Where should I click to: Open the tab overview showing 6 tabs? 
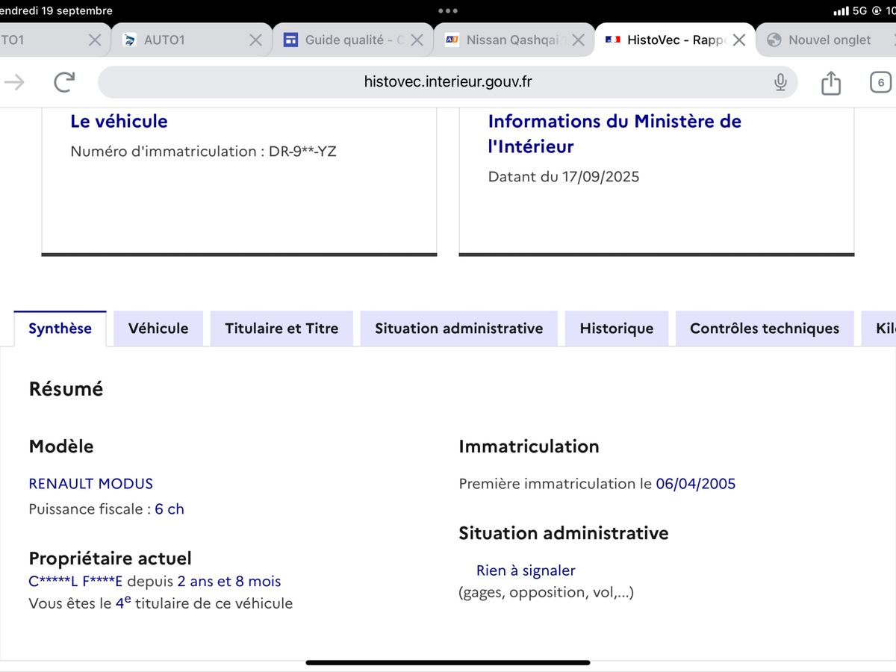[x=881, y=82]
